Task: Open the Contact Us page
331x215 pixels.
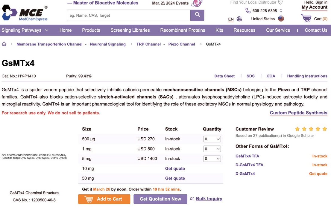Action: click(x=316, y=30)
